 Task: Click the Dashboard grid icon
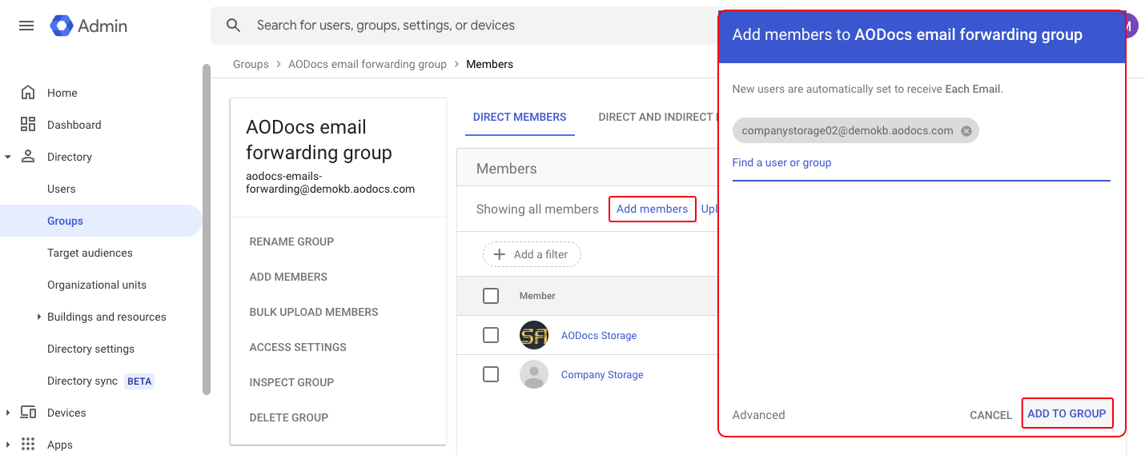click(28, 125)
